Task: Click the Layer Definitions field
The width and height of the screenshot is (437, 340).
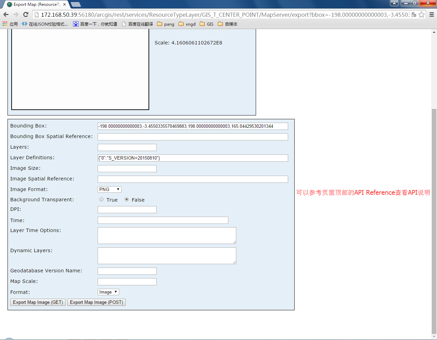Action: (x=193, y=158)
